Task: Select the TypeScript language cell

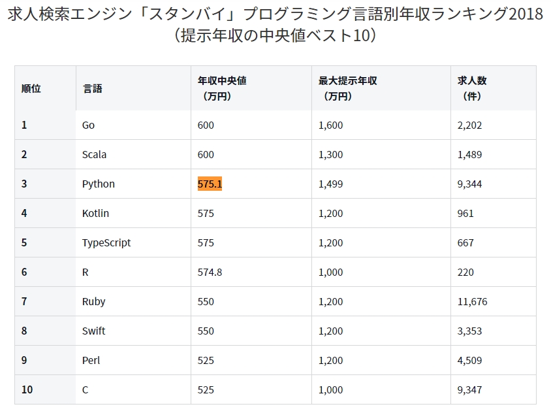Action: (106, 243)
